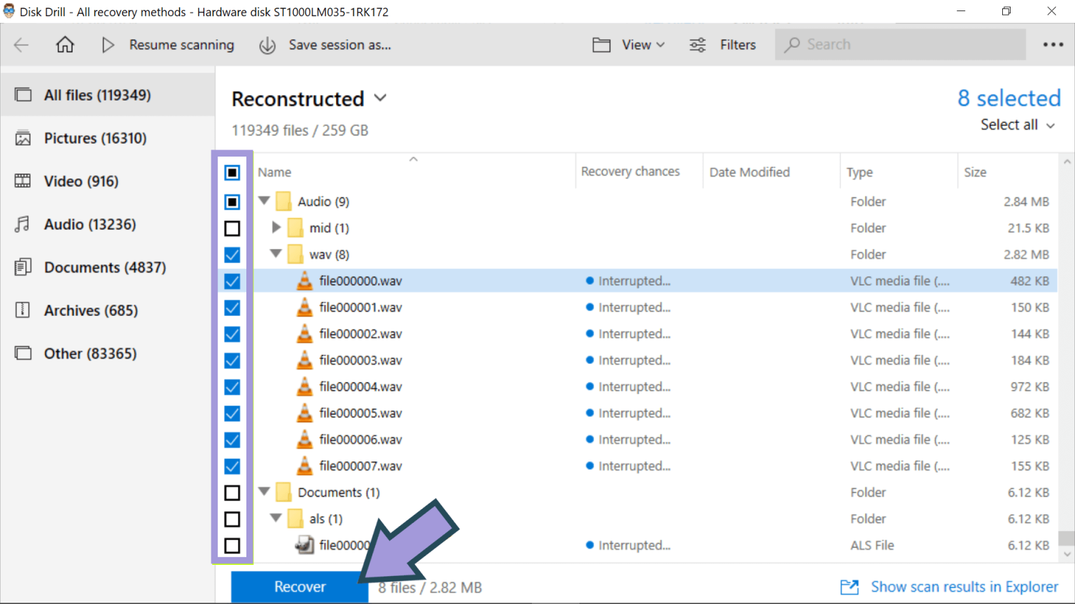
Task: Open the Reconstructed dropdown
Action: tap(380, 99)
